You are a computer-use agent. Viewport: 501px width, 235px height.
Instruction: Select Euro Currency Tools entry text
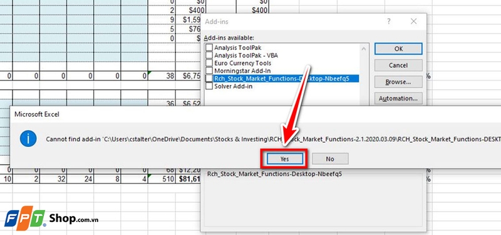[243, 63]
